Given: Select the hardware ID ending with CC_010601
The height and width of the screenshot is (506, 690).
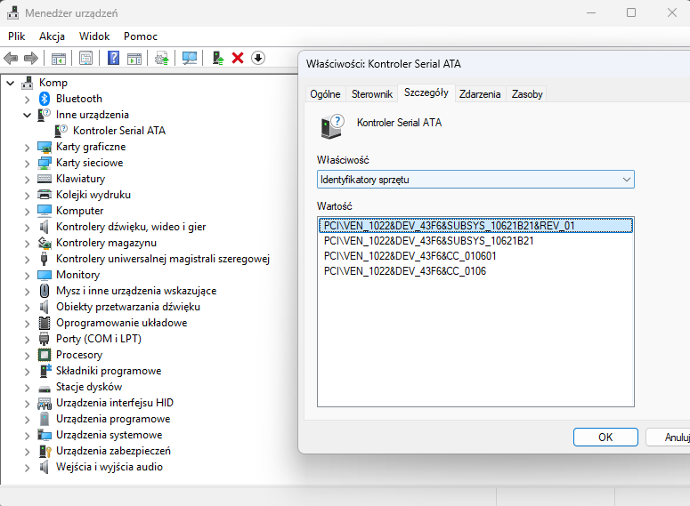Looking at the screenshot, I should (410, 256).
